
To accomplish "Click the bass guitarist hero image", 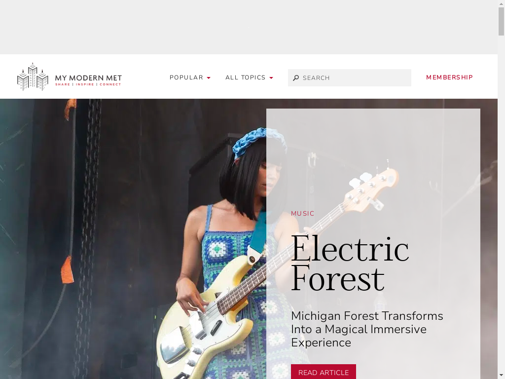I will pos(133,239).
